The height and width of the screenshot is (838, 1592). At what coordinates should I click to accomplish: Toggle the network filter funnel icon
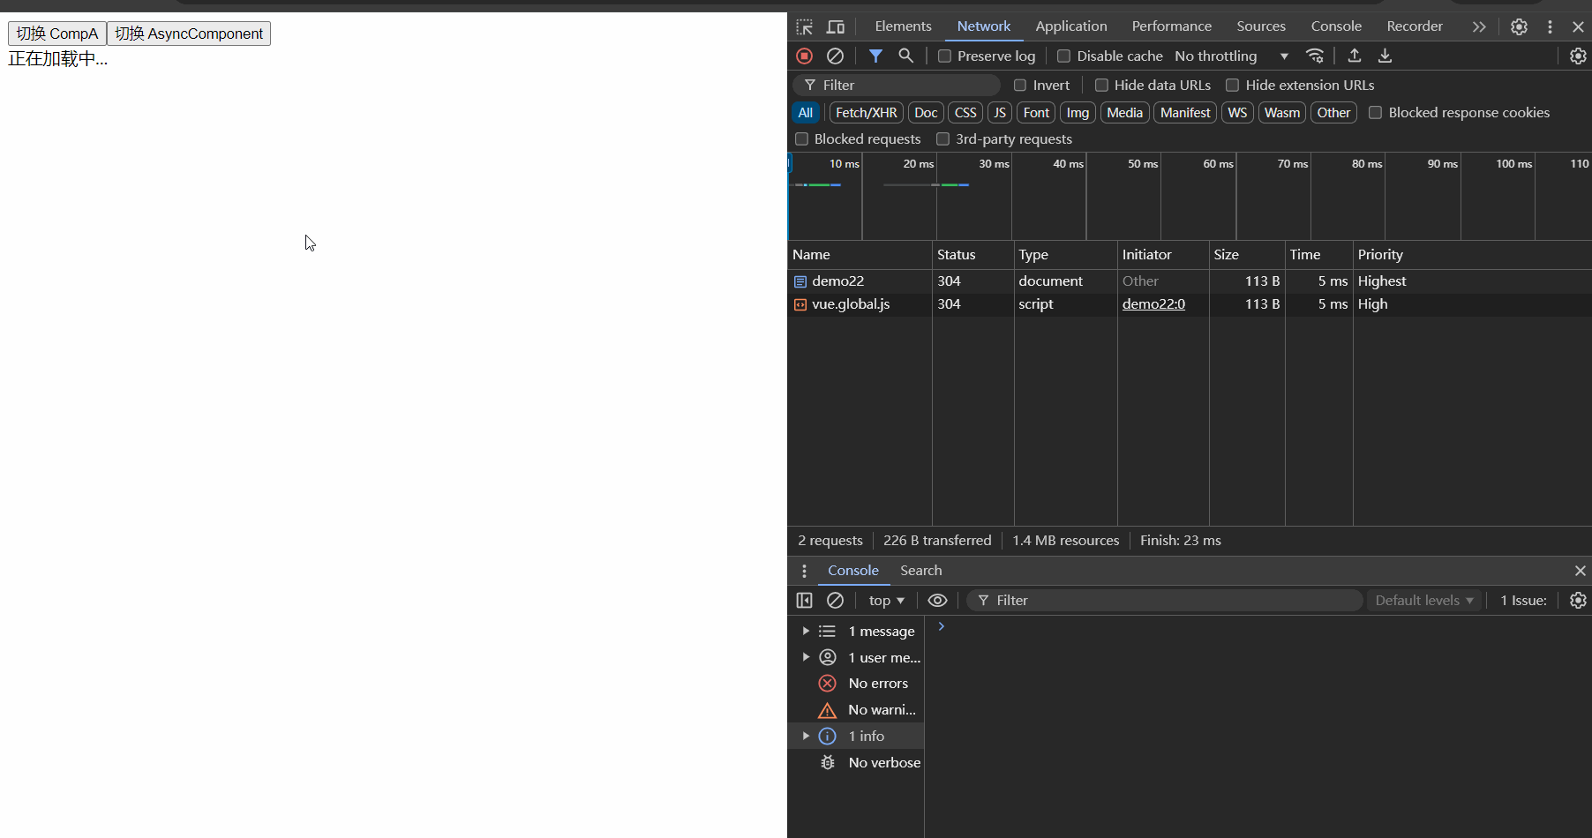(x=875, y=56)
